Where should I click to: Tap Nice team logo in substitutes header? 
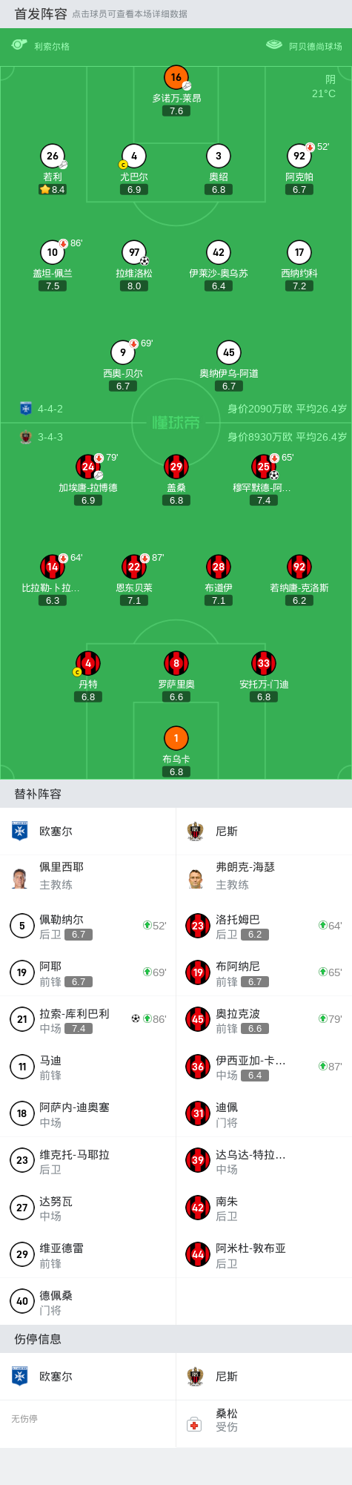tap(196, 832)
